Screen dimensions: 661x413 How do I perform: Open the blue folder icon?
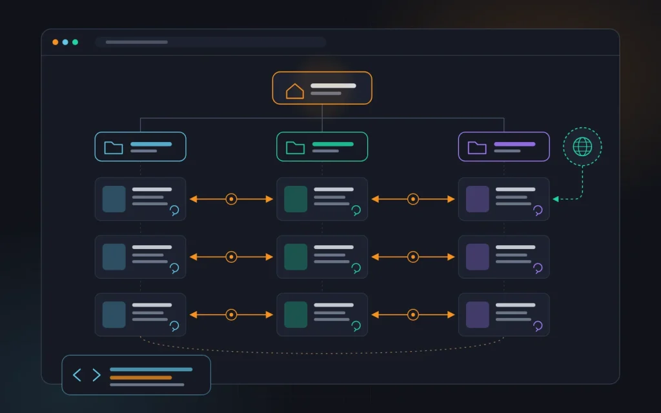click(114, 148)
